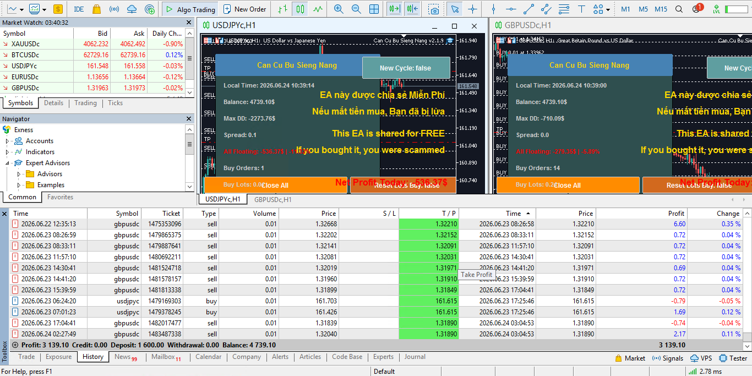This screenshot has height=376, width=752.
Task: Open the Favorites tab in Navigator
Action: [x=60, y=197]
